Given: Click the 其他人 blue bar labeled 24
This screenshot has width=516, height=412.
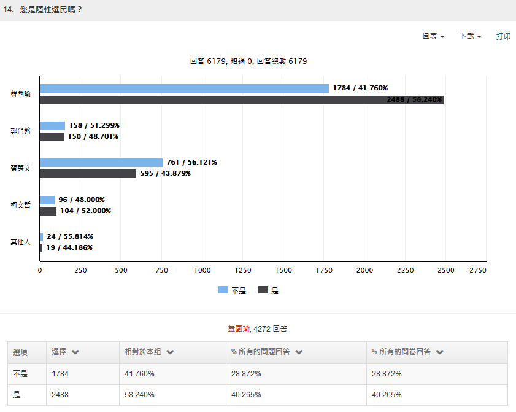Looking at the screenshot, I should [42, 237].
